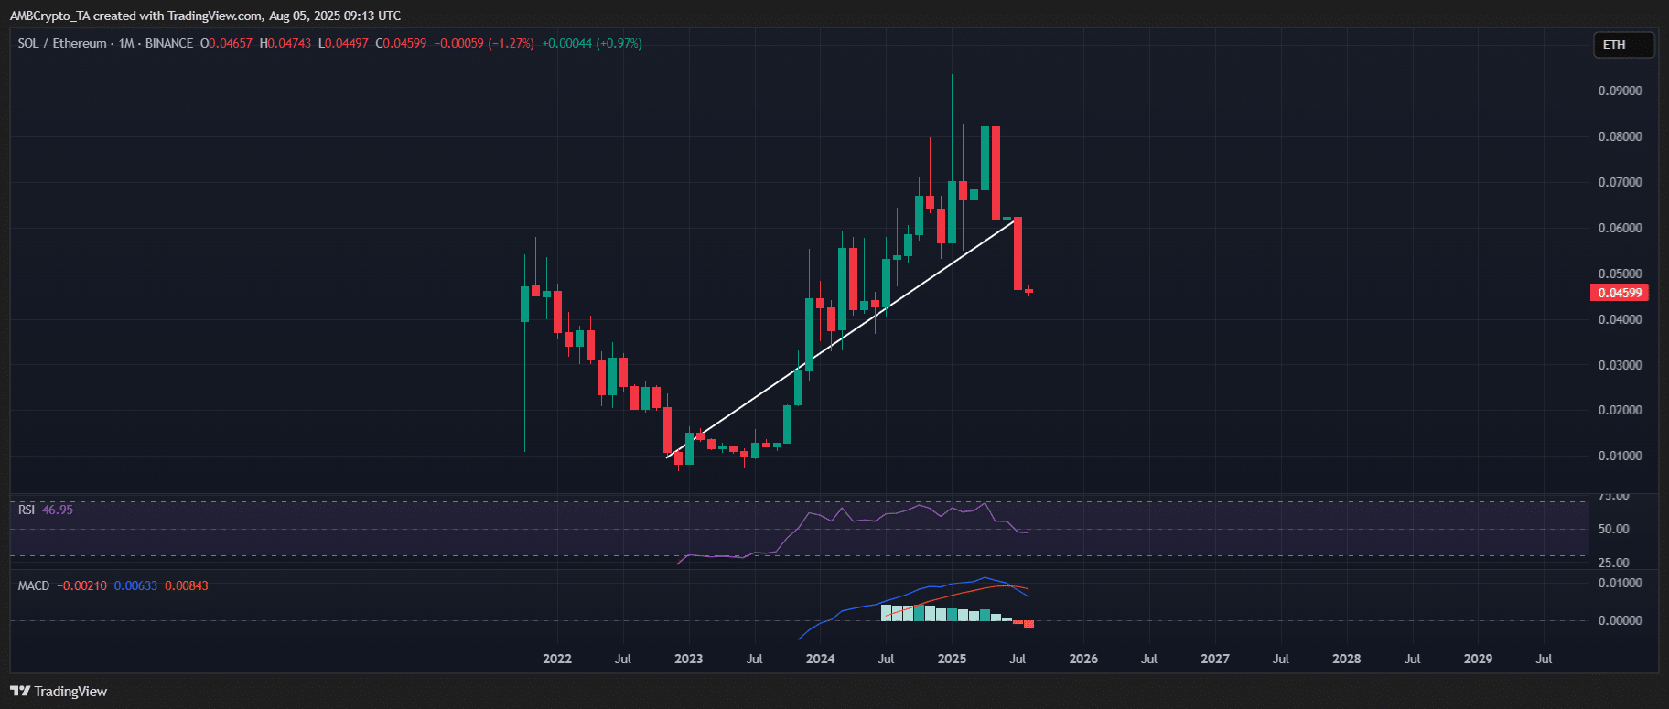
Task: Click the 0.09000 price axis label
Action: 1620,91
